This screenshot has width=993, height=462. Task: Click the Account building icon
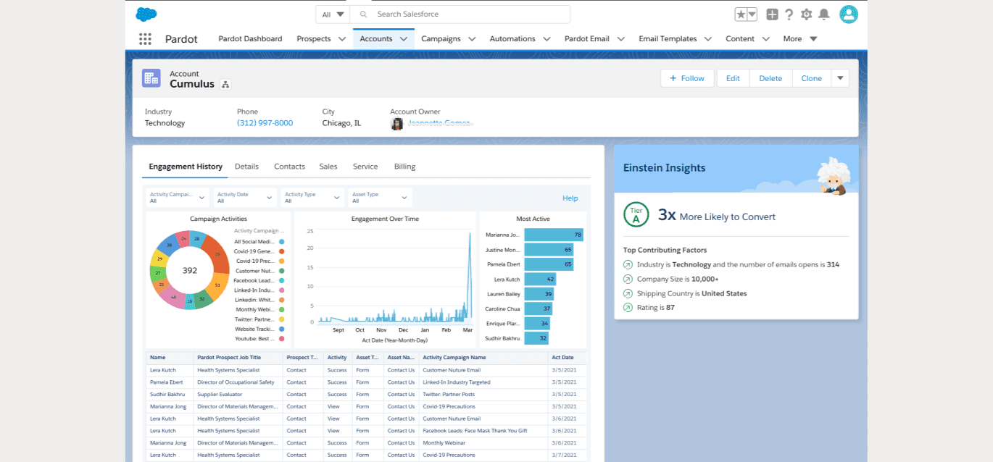(151, 79)
